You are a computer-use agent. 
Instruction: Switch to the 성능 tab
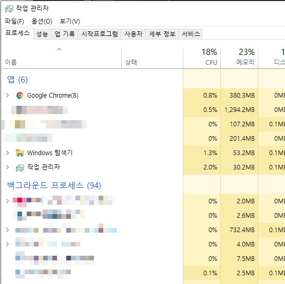pos(42,34)
